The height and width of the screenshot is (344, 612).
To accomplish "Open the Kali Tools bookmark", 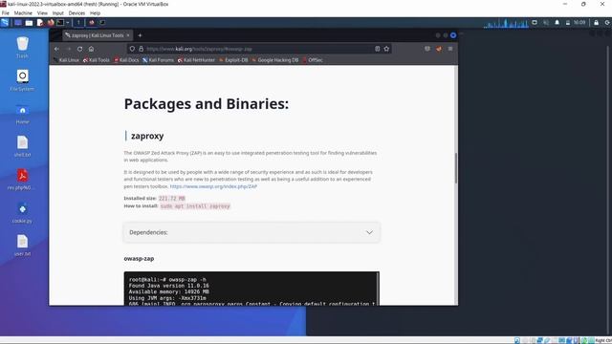I will 96,60.
